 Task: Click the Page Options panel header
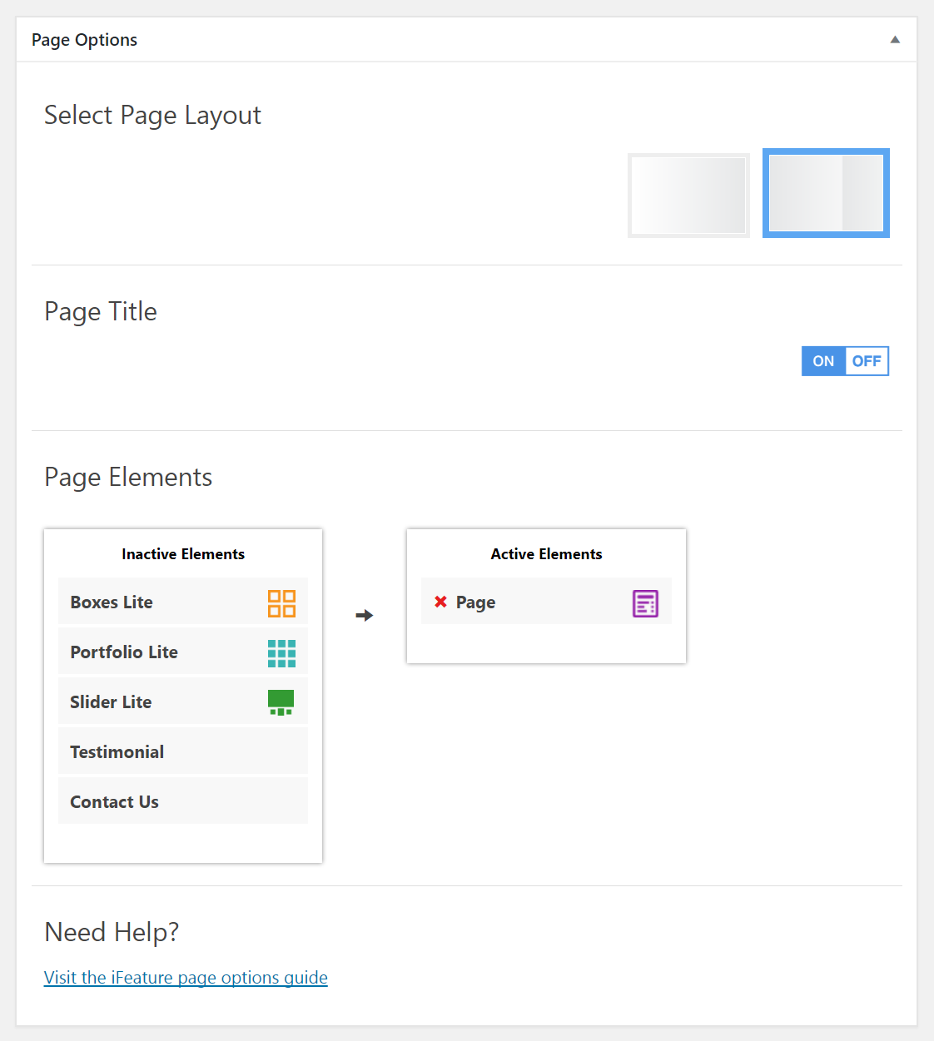tap(466, 39)
